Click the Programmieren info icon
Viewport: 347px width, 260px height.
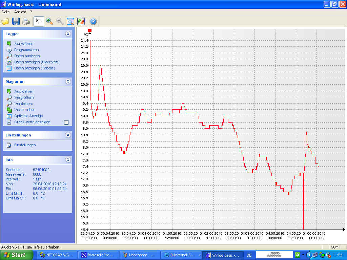point(9,50)
